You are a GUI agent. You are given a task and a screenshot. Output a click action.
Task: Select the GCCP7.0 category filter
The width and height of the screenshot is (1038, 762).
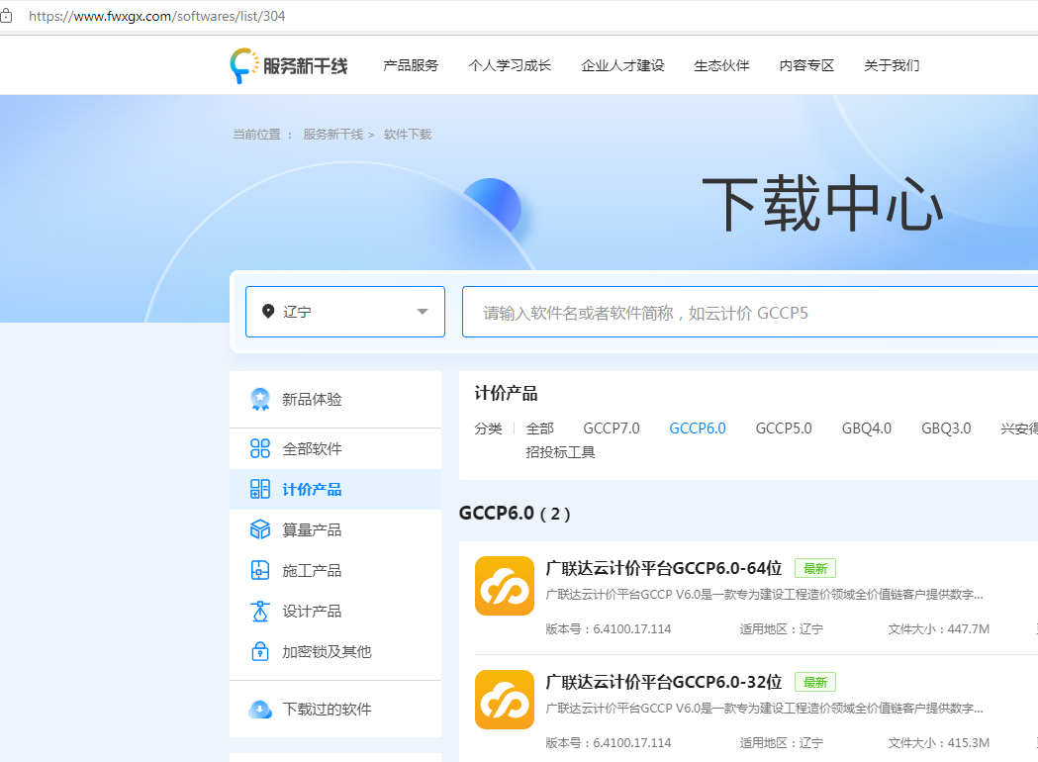[x=612, y=429]
